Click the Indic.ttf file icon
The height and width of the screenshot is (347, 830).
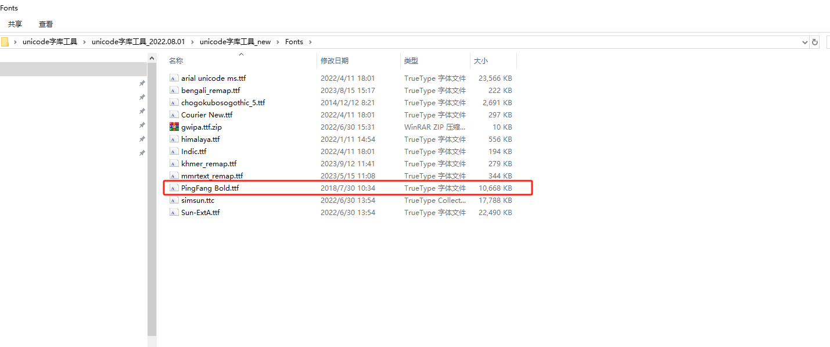tap(174, 151)
